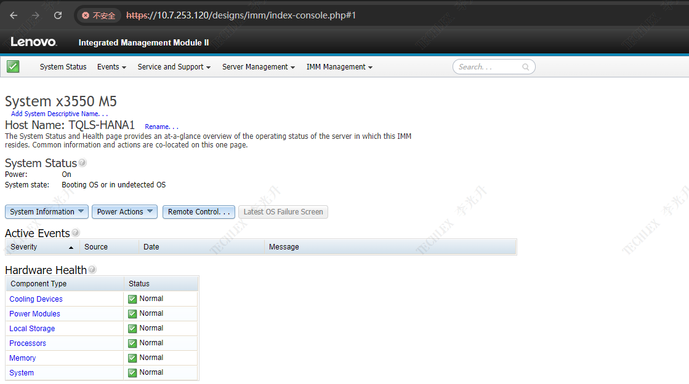The width and height of the screenshot is (689, 384).
Task: Expand the IMM Management menu
Action: pyautogui.click(x=339, y=66)
